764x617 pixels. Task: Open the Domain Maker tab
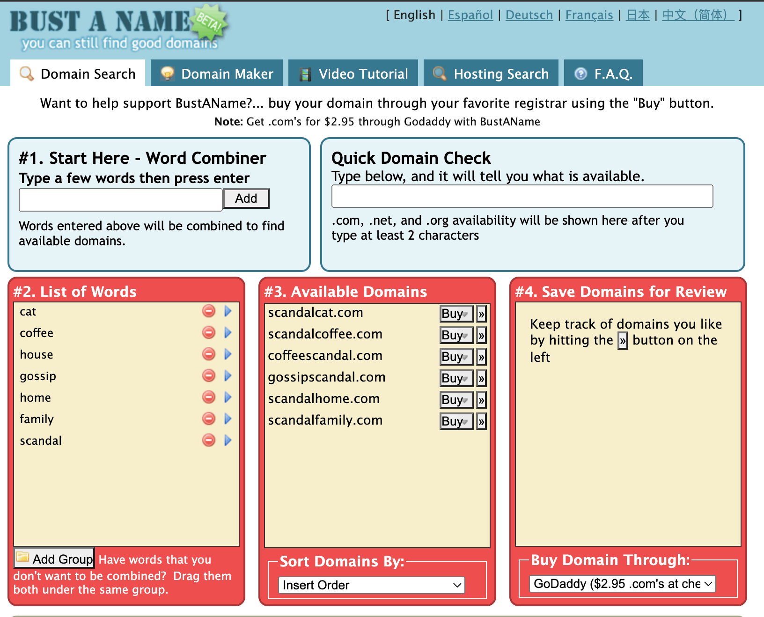(x=217, y=73)
